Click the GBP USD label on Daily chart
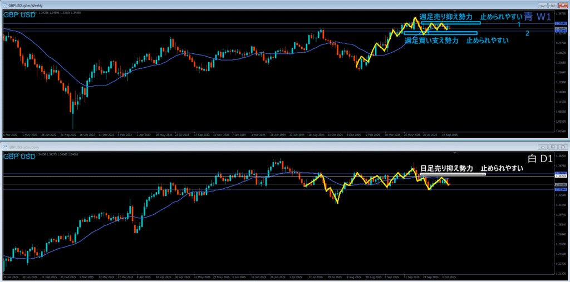The image size is (570, 282). 19,157
